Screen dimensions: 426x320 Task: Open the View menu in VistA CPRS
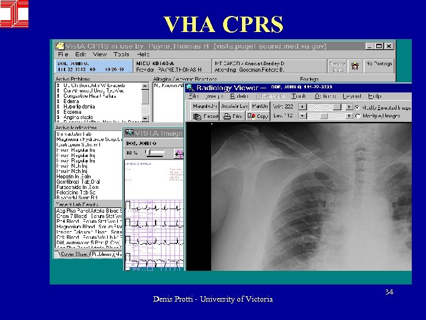(99, 55)
